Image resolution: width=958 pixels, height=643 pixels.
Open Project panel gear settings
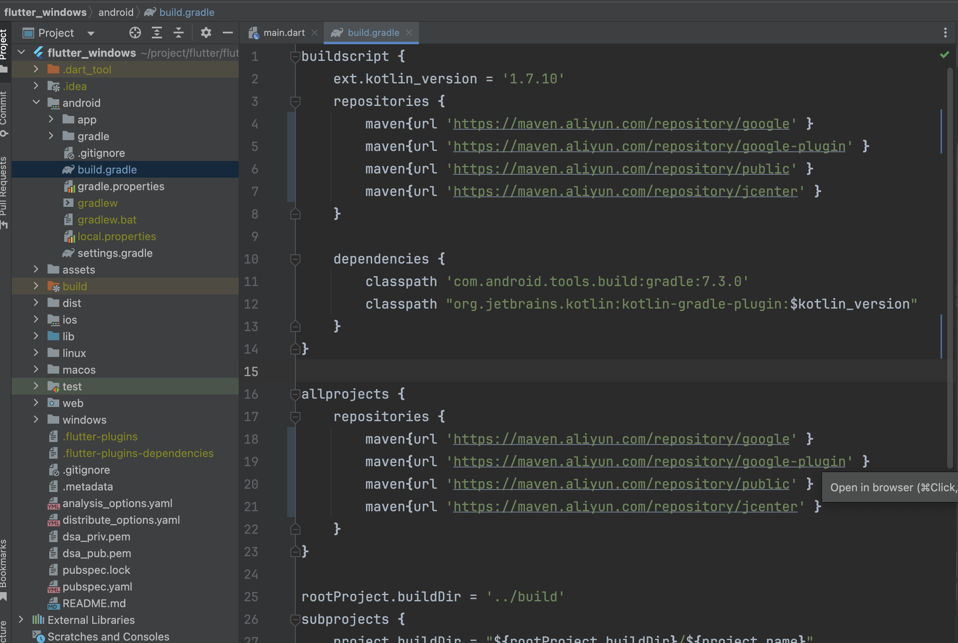tap(206, 33)
